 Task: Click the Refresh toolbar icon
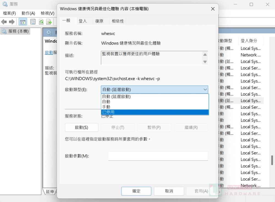(x=41, y=22)
